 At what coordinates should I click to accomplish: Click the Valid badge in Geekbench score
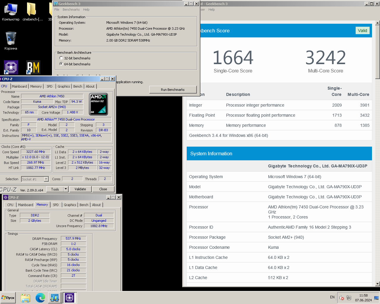point(362,31)
